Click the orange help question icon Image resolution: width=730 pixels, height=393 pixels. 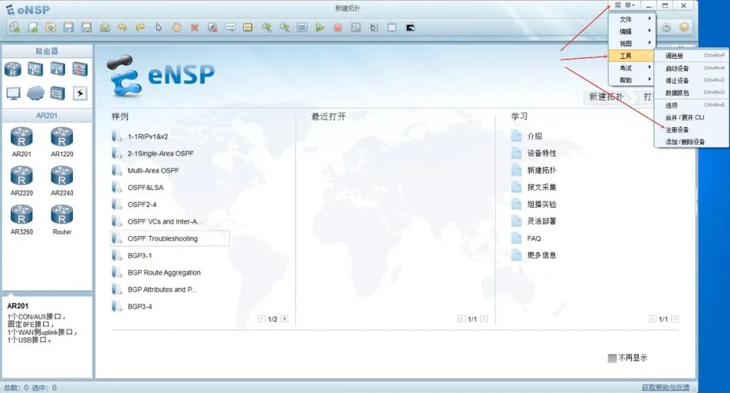[684, 28]
